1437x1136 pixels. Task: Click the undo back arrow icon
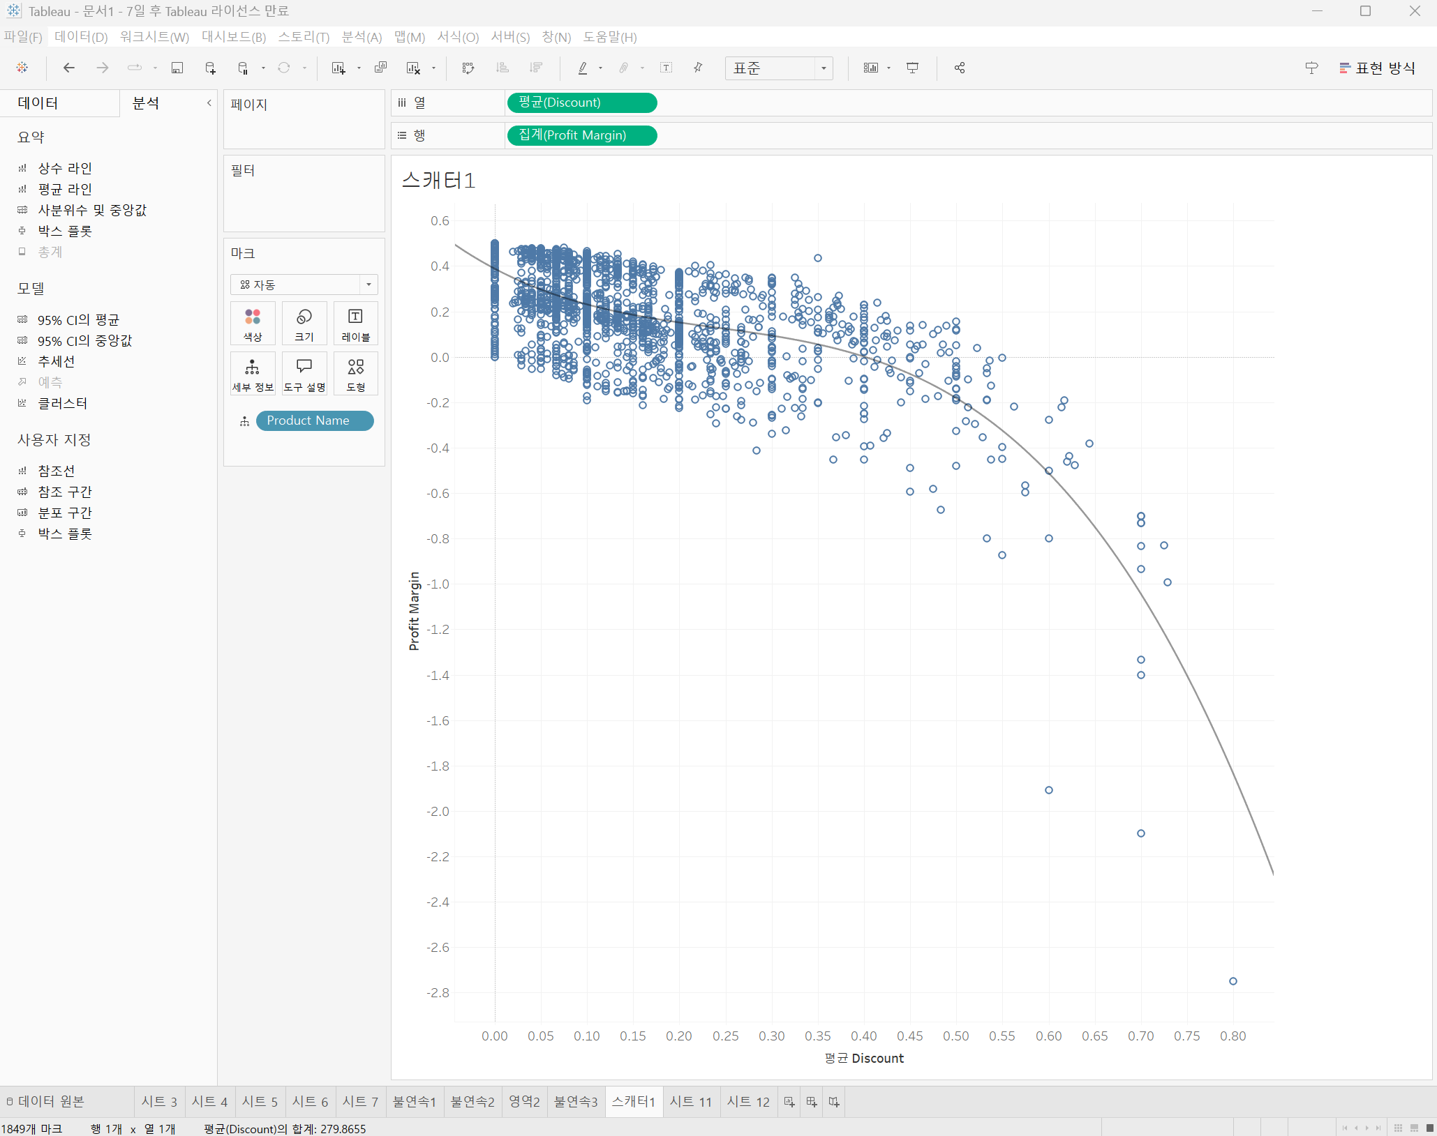click(68, 68)
